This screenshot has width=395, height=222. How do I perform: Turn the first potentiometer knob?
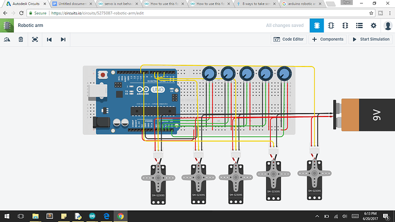210,73
